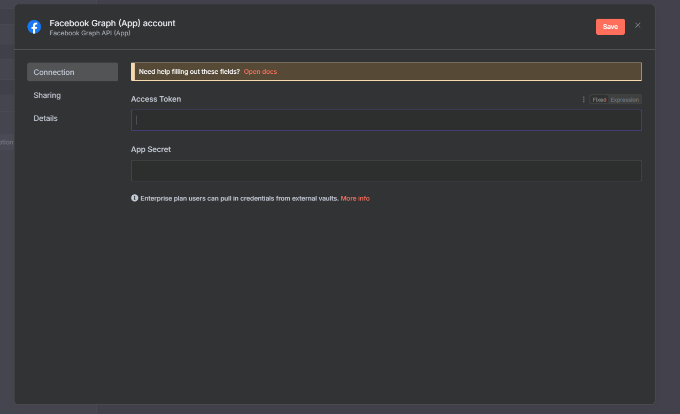Click the 'Facebook Graph API (App)' subtitle
680x414 pixels.
pos(90,33)
